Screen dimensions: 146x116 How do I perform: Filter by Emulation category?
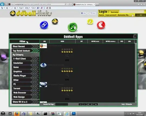tap(26, 63)
